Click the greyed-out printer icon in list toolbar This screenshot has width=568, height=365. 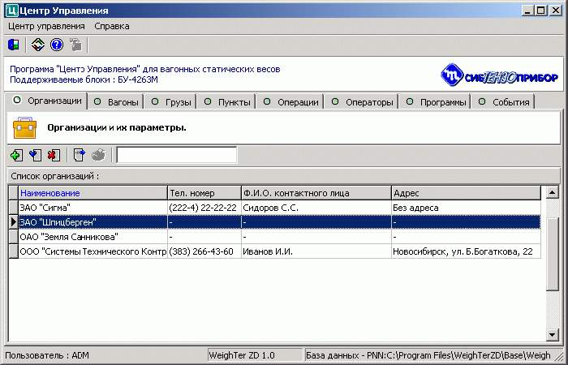(98, 156)
